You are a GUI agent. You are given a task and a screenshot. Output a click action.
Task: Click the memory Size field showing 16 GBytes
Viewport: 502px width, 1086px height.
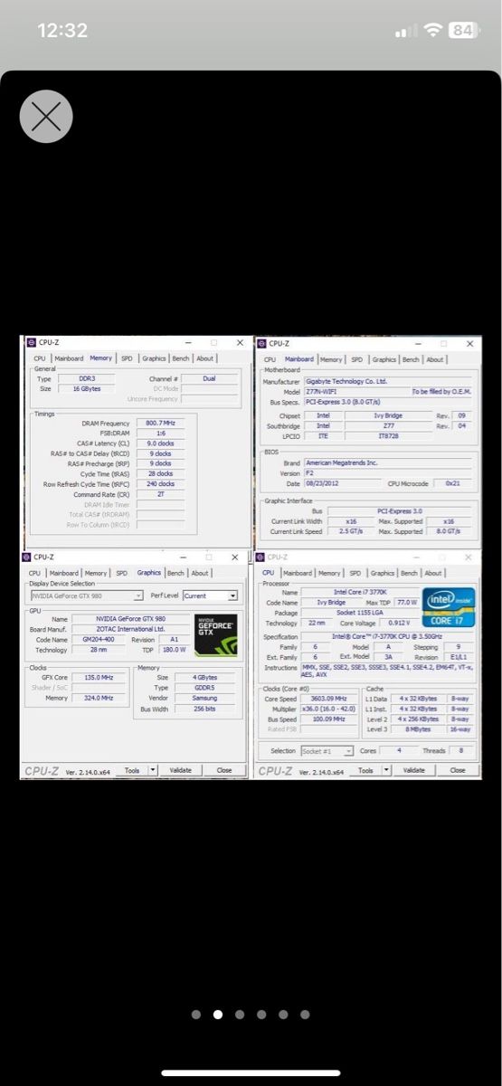tap(87, 388)
